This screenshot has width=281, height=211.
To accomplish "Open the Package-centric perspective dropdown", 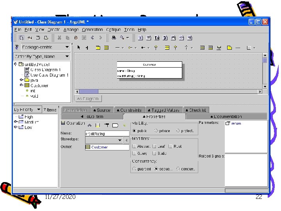I will pos(67,47).
